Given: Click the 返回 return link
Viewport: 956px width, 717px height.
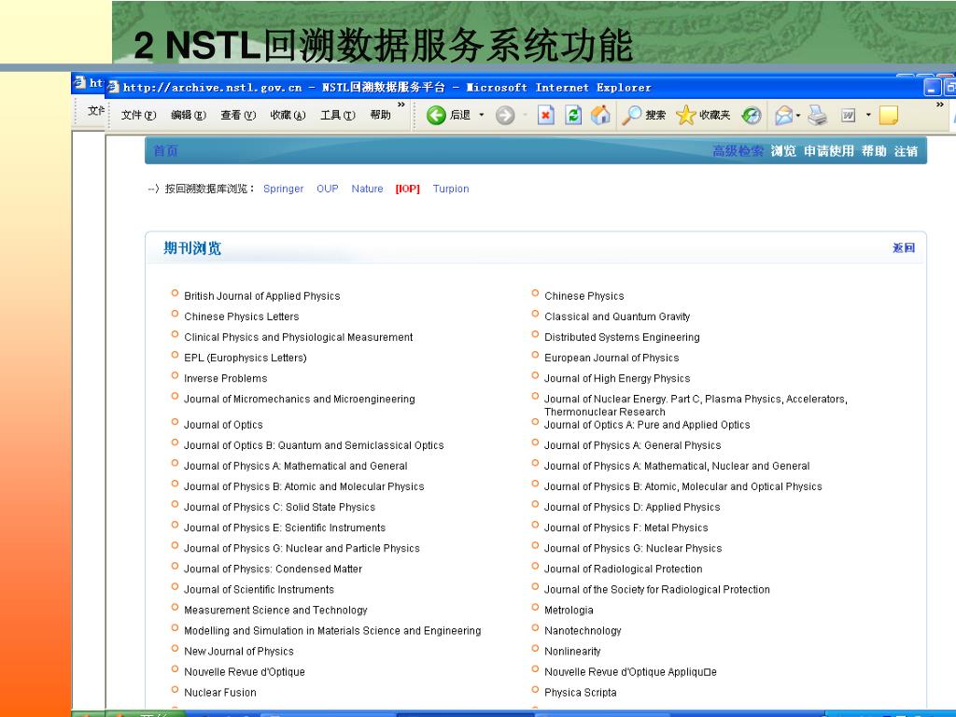Looking at the screenshot, I should pyautogui.click(x=904, y=247).
